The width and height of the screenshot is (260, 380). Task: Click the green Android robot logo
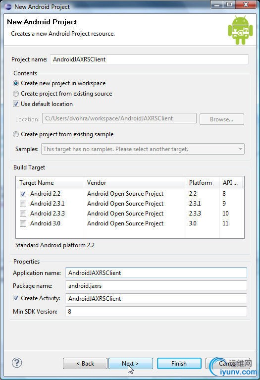pos(240,30)
